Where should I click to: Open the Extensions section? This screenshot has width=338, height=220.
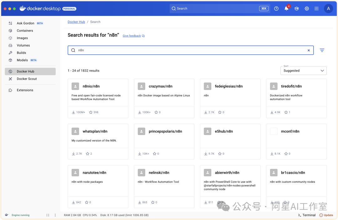click(x=30, y=90)
